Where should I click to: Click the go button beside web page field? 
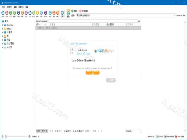[x=139, y=21]
